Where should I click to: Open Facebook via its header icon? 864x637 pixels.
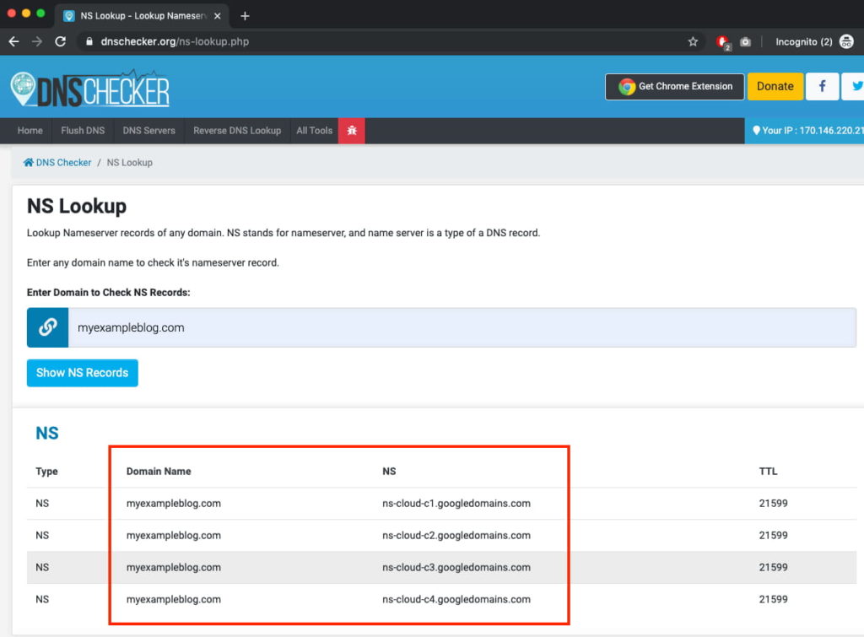(822, 86)
